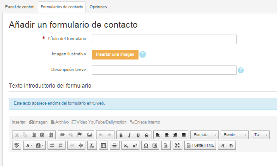Viewport: 277px width, 166px height.
Task: Insert a hyperlink with the Link icon
Action: pos(62,135)
